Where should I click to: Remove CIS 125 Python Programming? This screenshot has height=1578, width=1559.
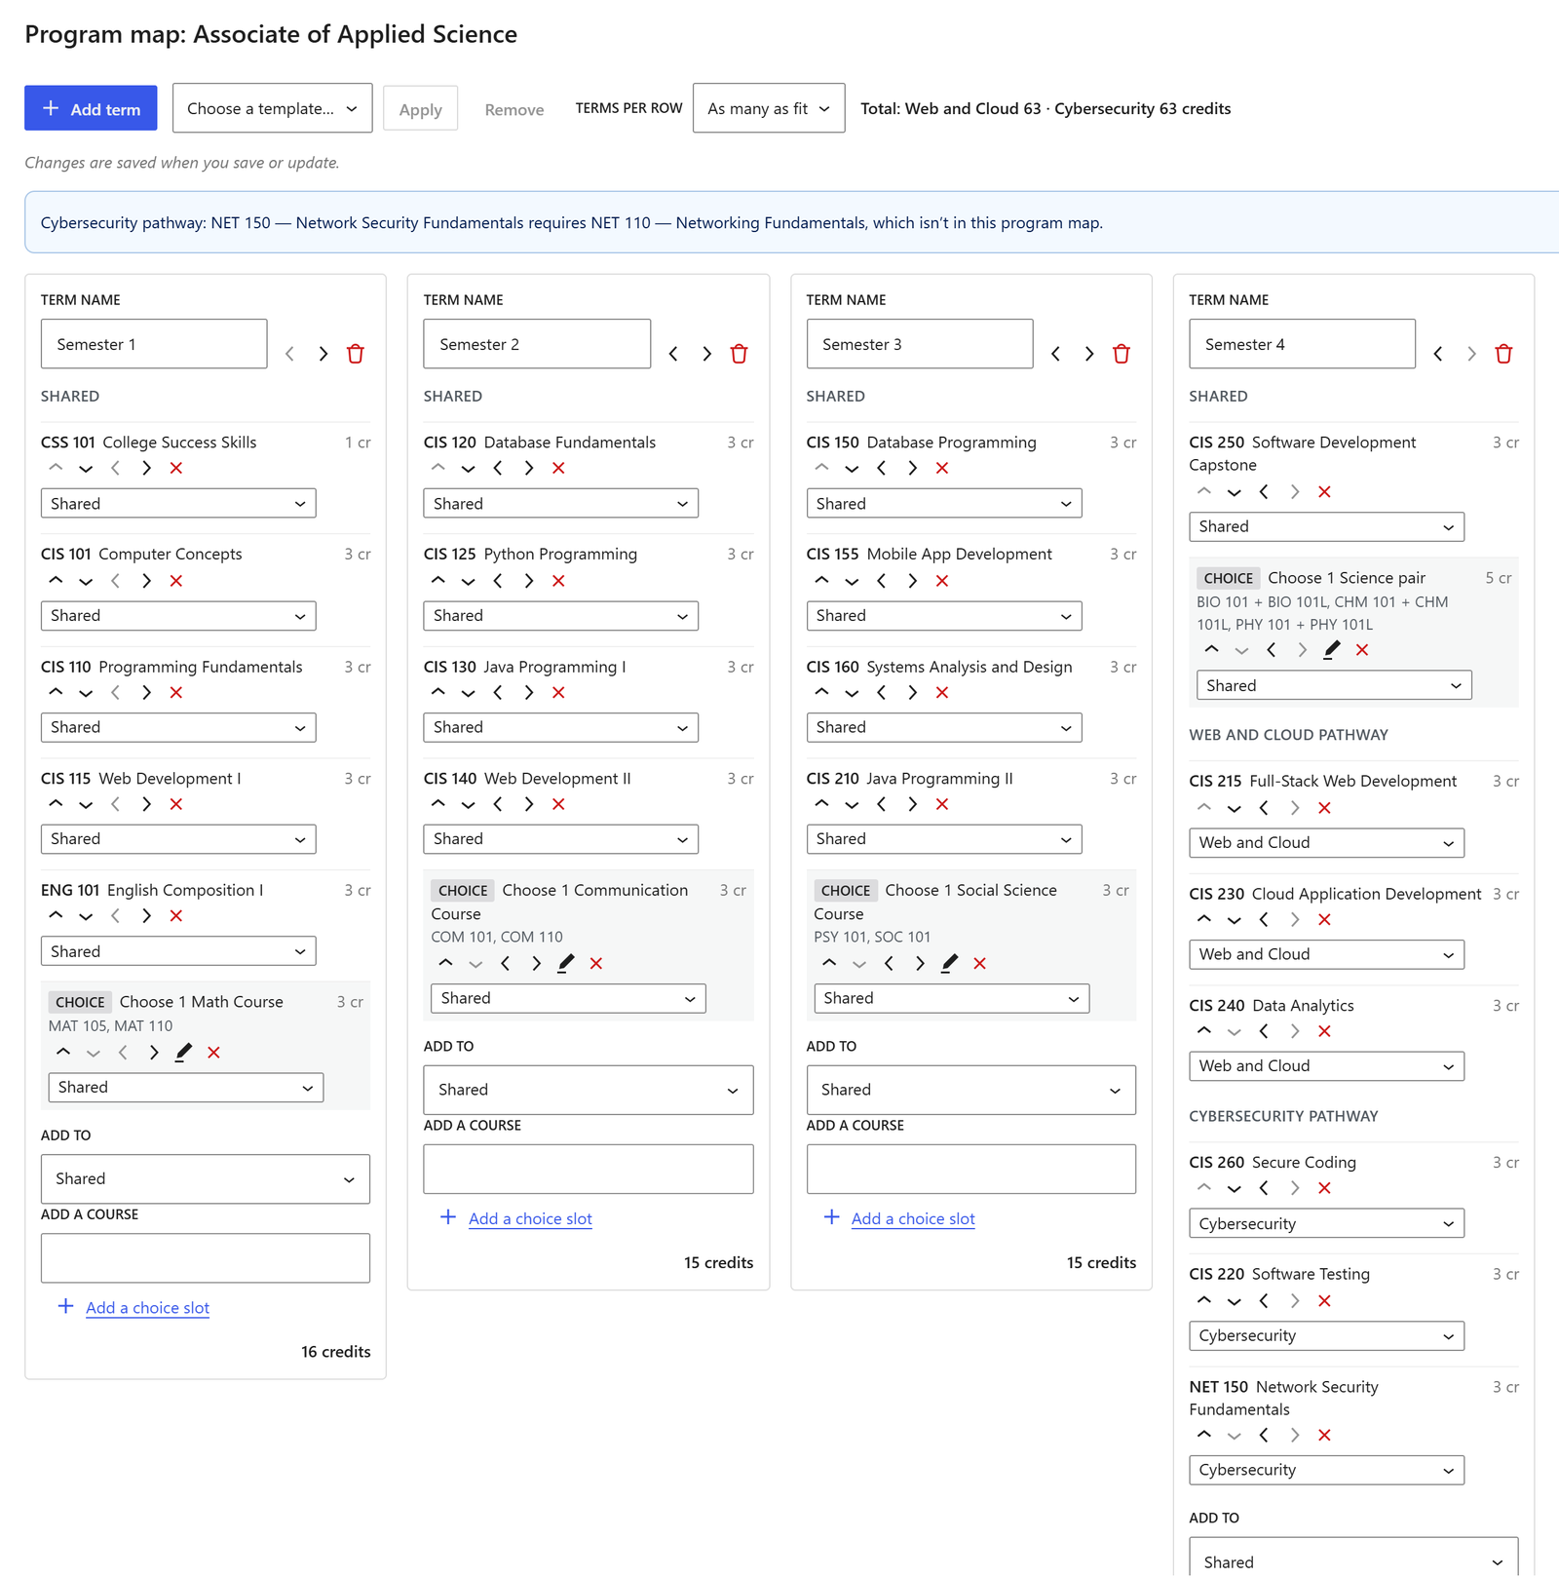coord(558,581)
